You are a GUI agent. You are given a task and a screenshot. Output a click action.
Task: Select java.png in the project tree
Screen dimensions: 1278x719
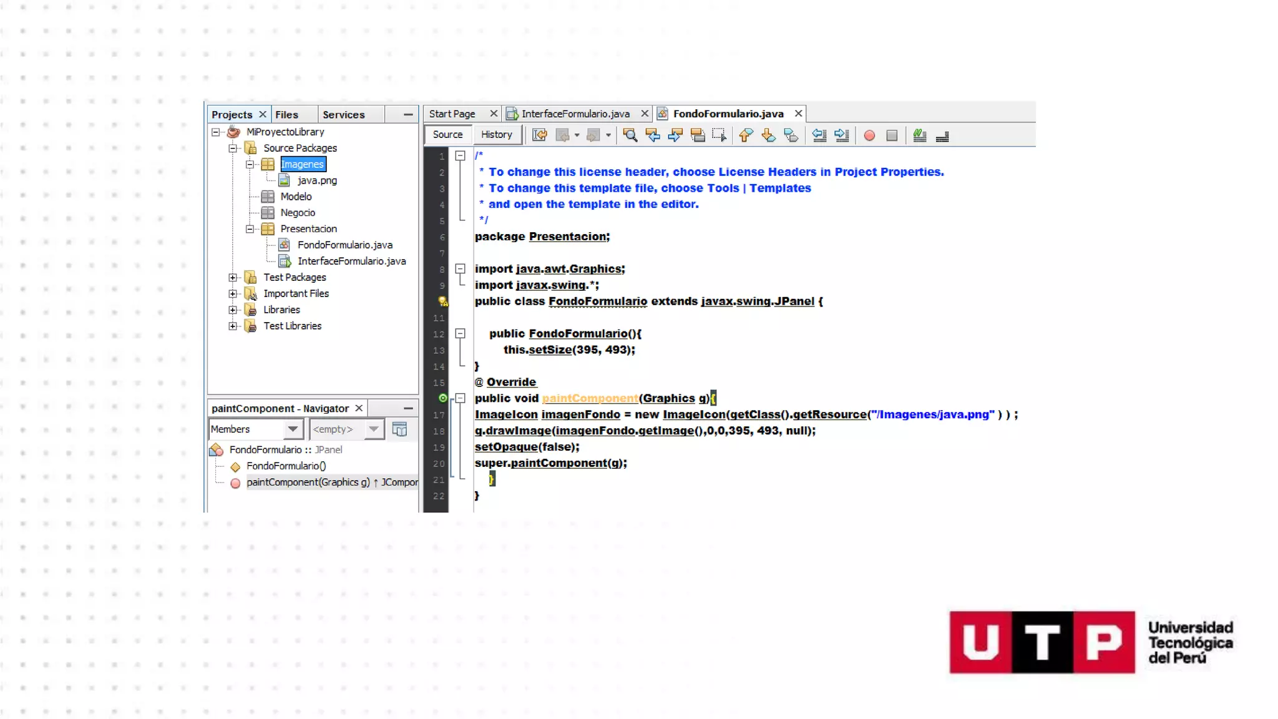pos(317,181)
